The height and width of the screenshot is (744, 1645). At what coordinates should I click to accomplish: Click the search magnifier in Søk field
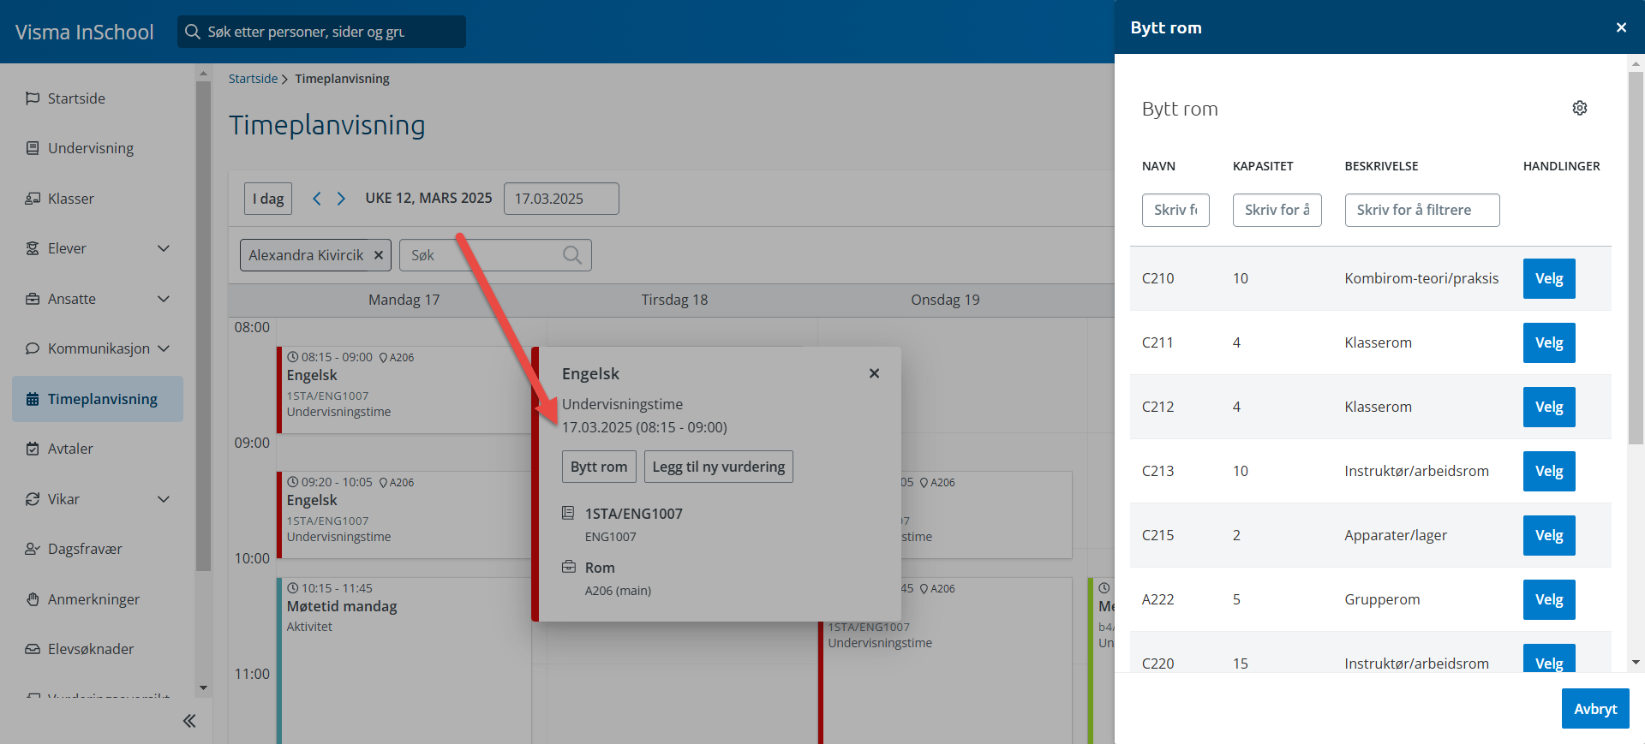571,255
